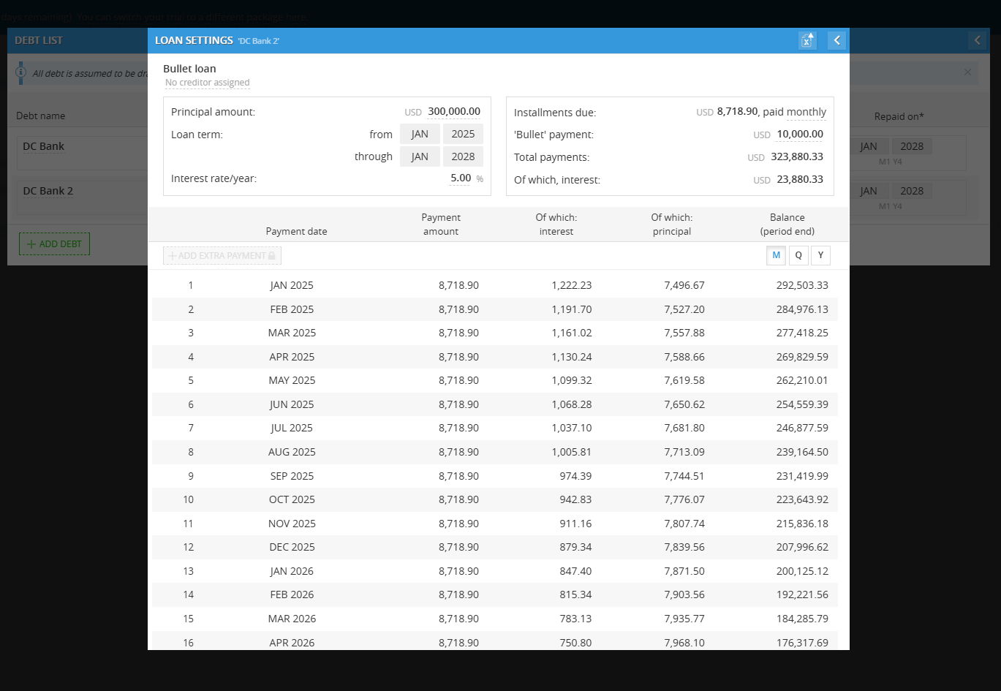Screen dimensions: 1001x691
Task: Change the 'paid monthly' installment frequency
Action: [x=806, y=112]
